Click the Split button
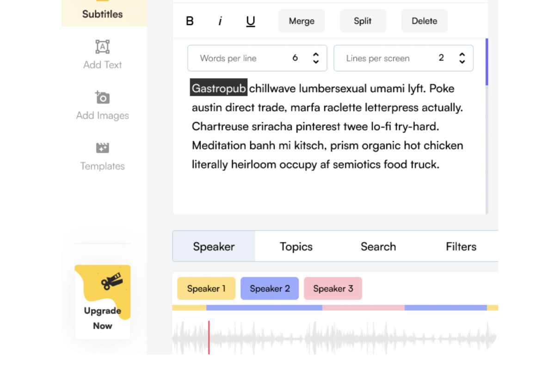 (x=363, y=21)
